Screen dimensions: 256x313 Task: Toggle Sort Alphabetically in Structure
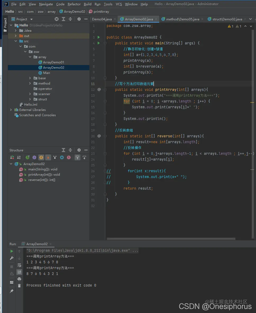pos(19,157)
